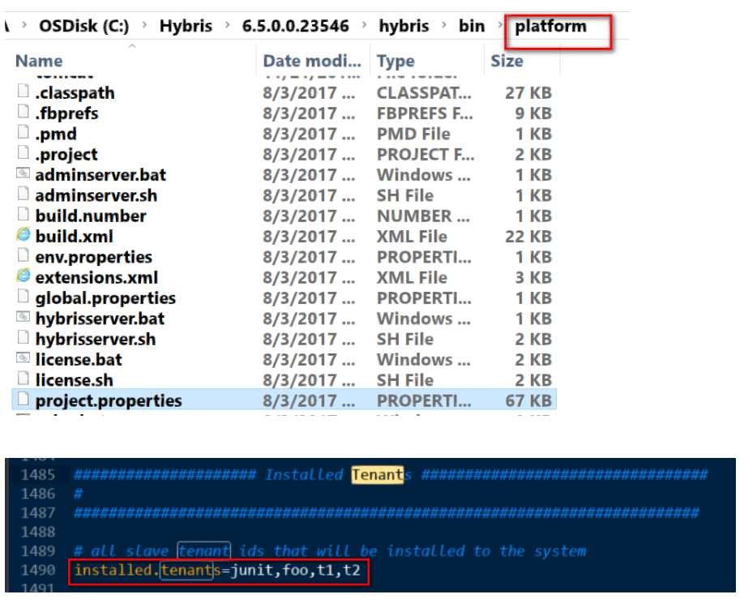This screenshot has height=603, width=744.
Task: Click the extensions.xml Internet Explorer icon
Action: point(23,276)
